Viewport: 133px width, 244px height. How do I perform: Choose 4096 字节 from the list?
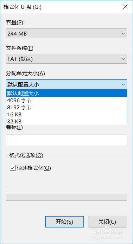[x=66, y=101]
